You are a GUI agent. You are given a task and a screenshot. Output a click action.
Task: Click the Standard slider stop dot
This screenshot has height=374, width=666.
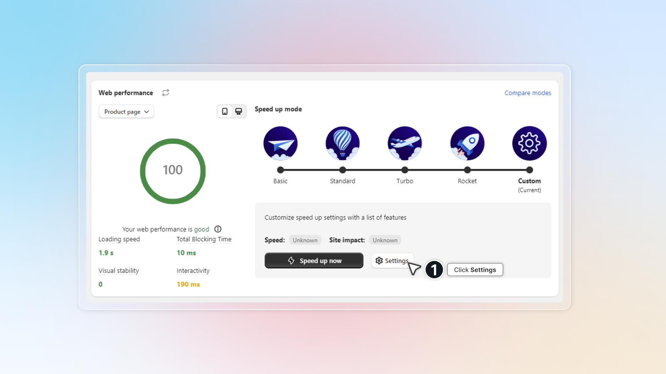[342, 170]
